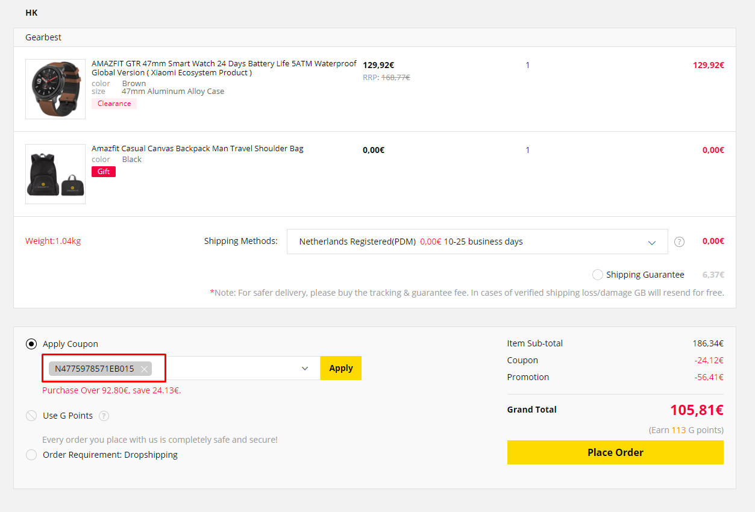The width and height of the screenshot is (755, 512).
Task: Open the Amazfit Casual Canvas Backpack product link
Action: tap(198, 149)
